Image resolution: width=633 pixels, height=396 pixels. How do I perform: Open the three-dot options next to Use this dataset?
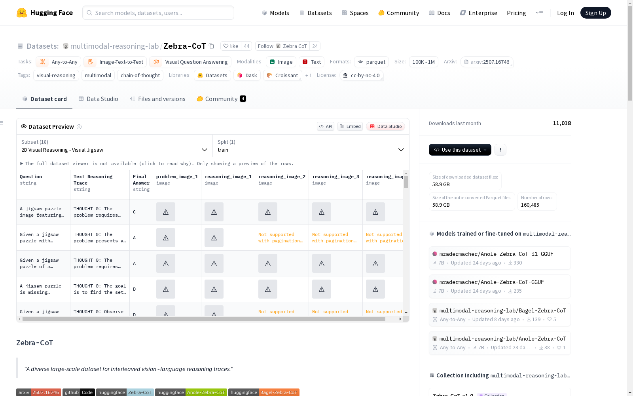pyautogui.click(x=500, y=150)
